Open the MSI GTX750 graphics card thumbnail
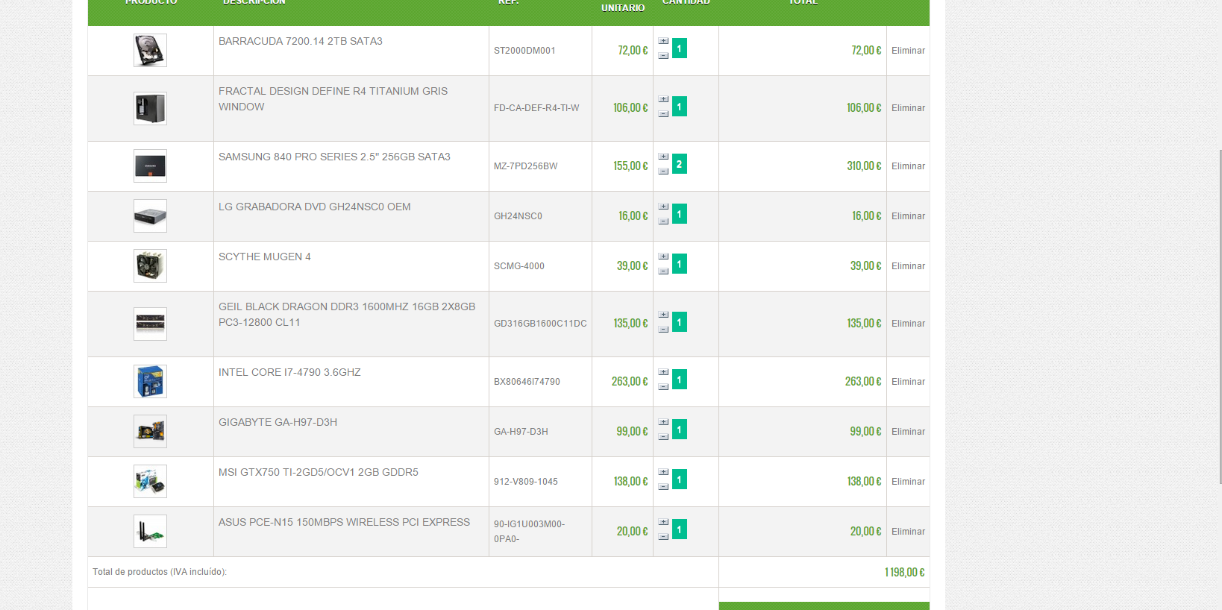The height and width of the screenshot is (610, 1222). 150,482
